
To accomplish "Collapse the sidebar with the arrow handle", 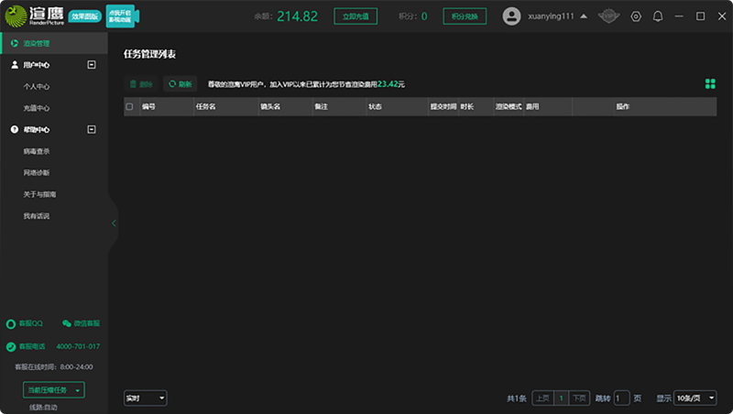I will 114,223.
